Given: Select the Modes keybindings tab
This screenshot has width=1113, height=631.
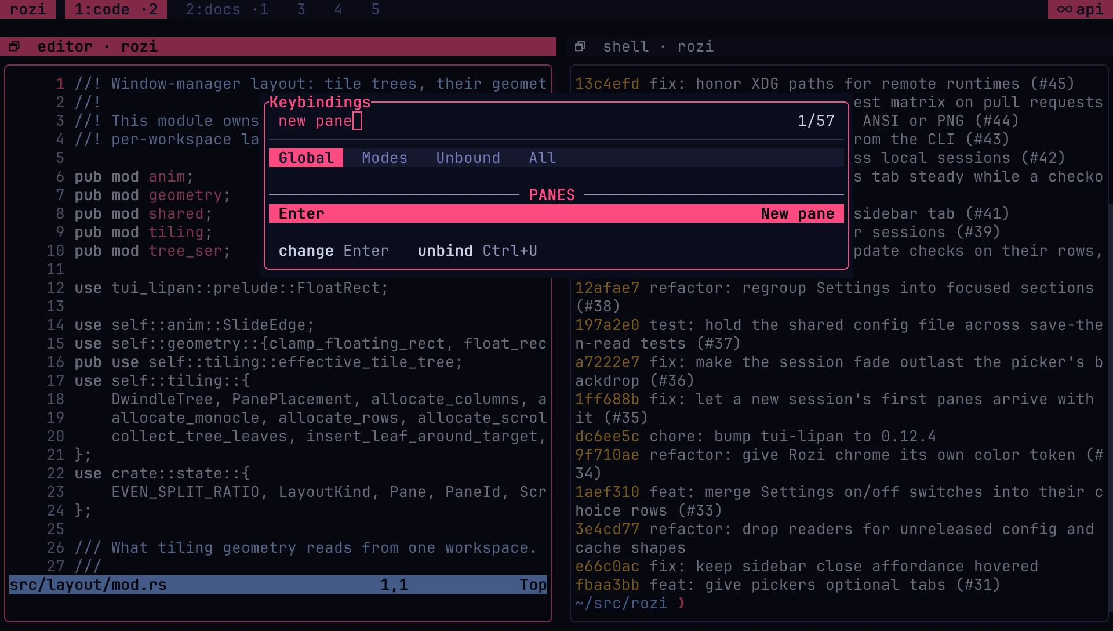Looking at the screenshot, I should click(384, 158).
